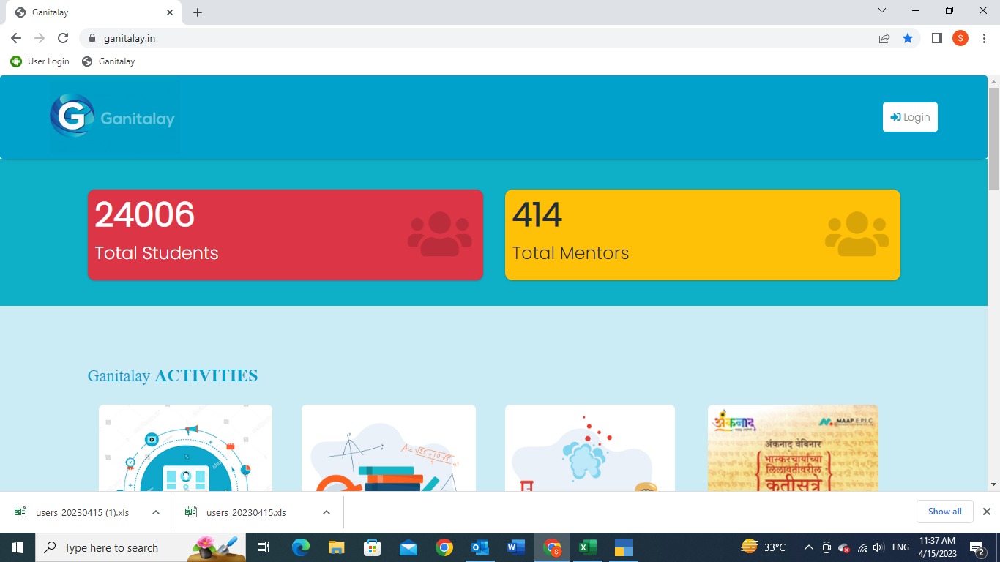Open the Chrome profile avatar
This screenshot has width=1000, height=562.
[960, 38]
